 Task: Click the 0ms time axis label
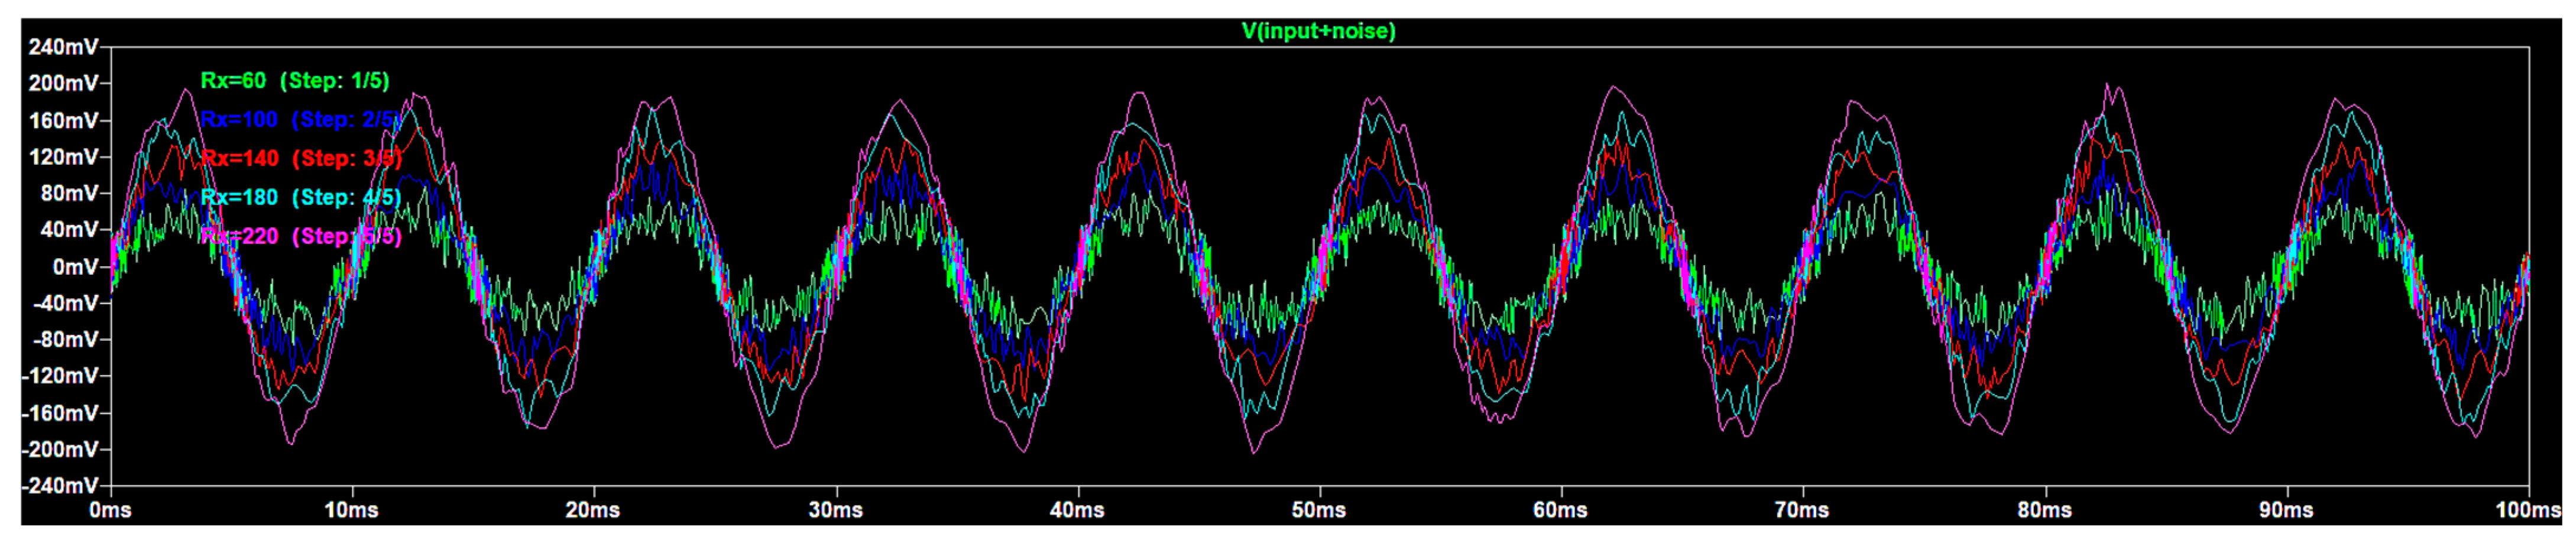[110, 511]
